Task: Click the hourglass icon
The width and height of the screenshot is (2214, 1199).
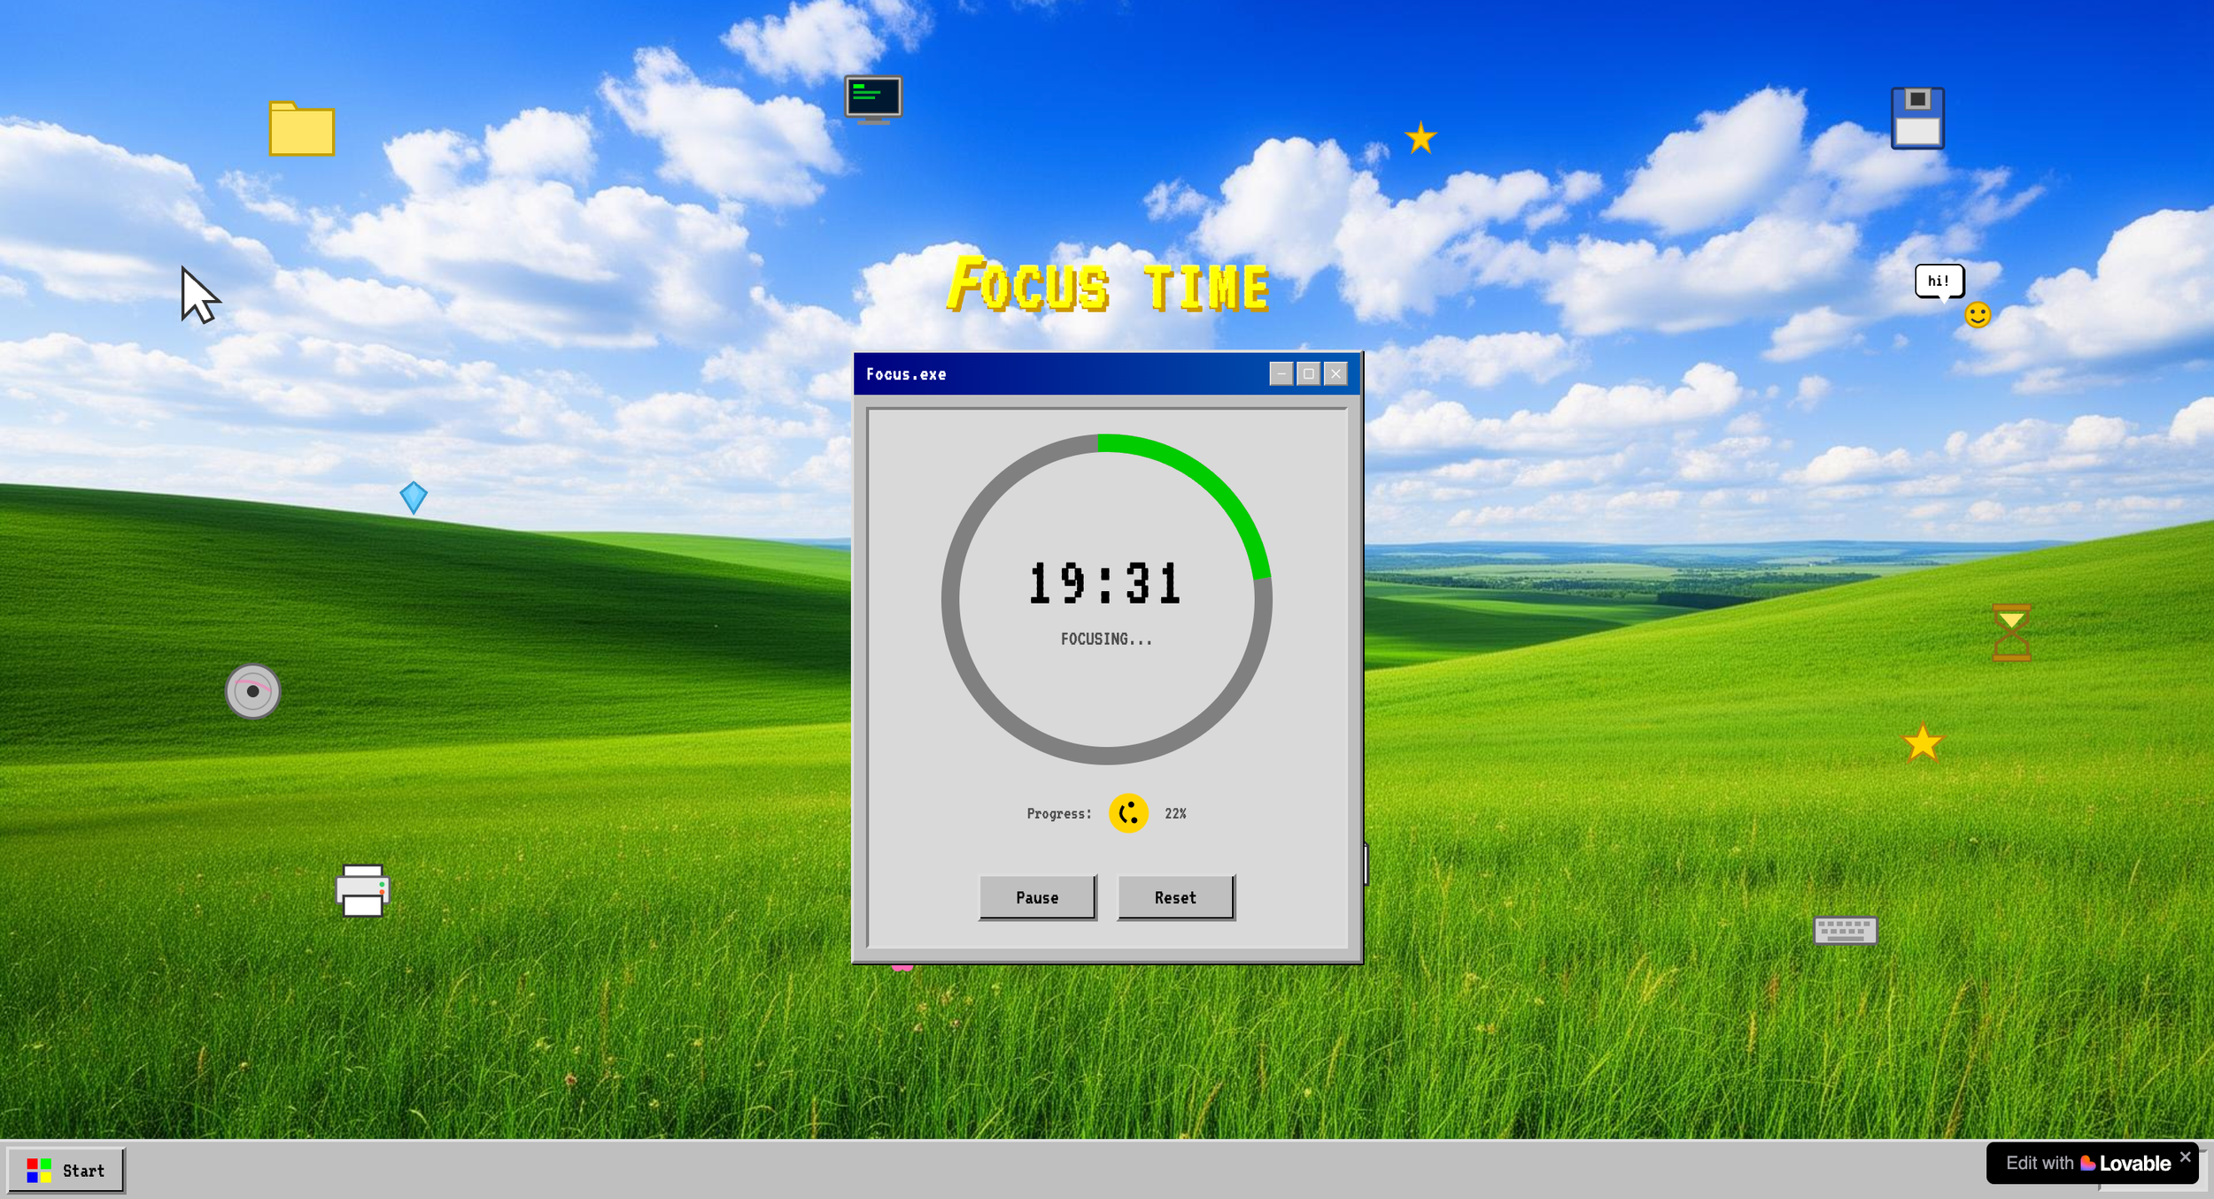Action: pos(2010,632)
